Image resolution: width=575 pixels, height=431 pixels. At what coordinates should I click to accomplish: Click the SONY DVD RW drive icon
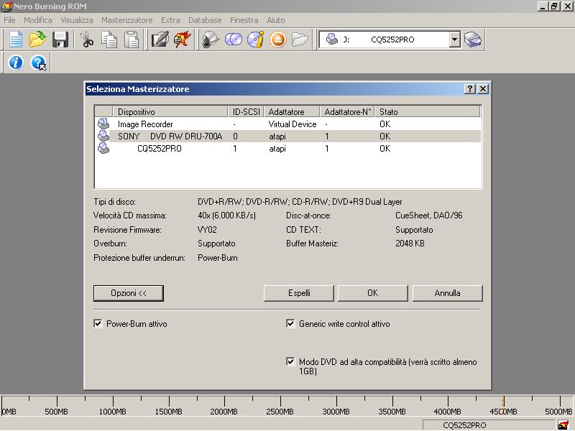[103, 136]
